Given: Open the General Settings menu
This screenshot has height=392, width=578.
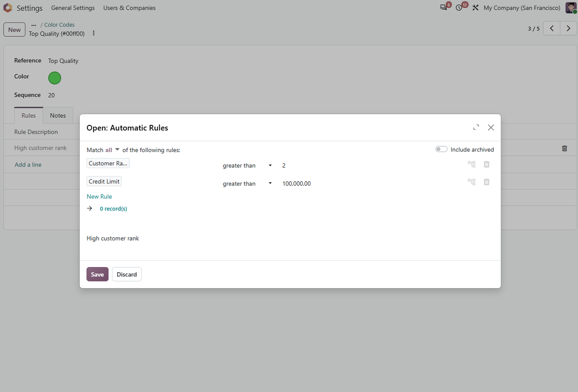Looking at the screenshot, I should pyautogui.click(x=73, y=8).
